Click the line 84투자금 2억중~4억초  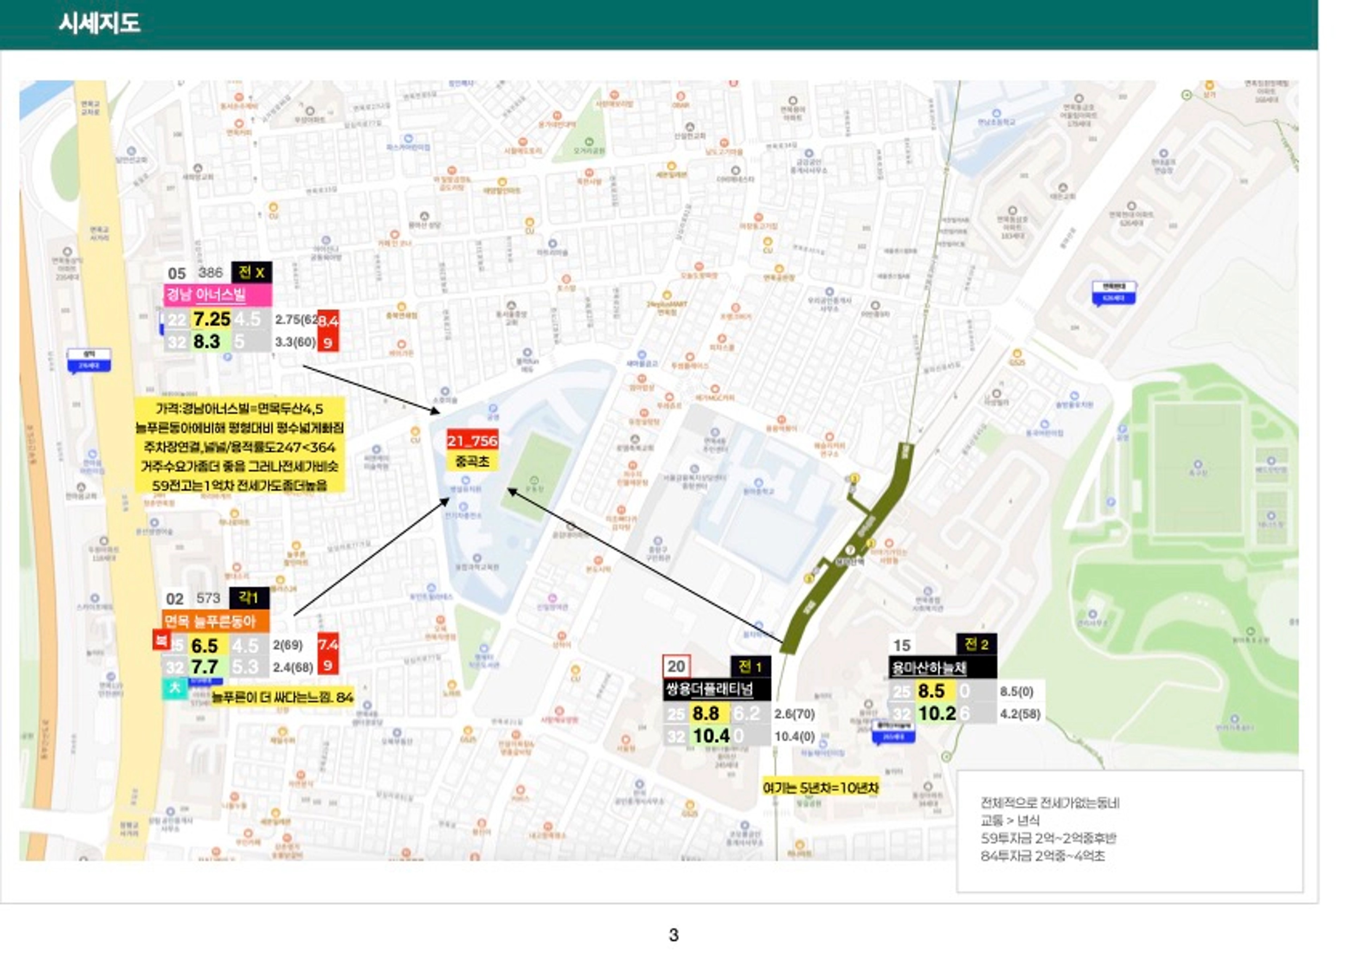(x=1042, y=856)
